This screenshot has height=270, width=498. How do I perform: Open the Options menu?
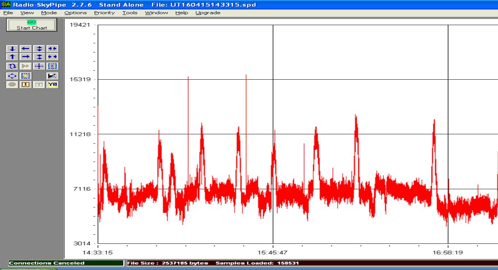click(75, 13)
